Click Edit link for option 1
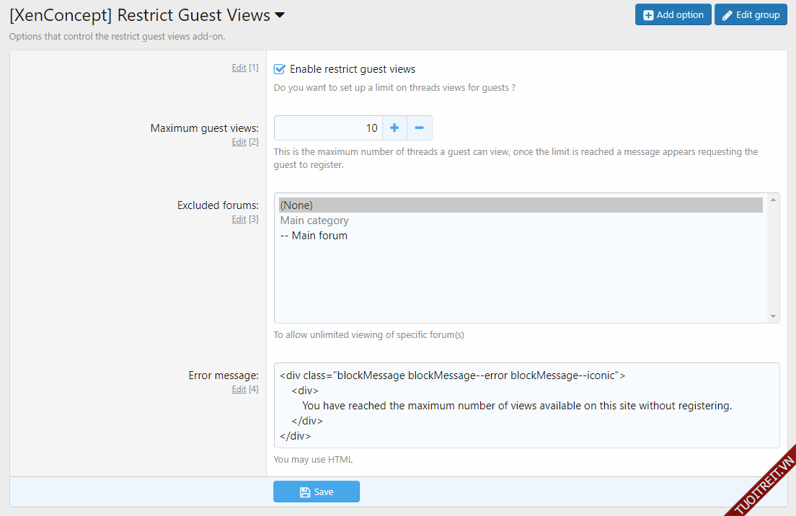Image resolution: width=796 pixels, height=516 pixels. point(239,68)
